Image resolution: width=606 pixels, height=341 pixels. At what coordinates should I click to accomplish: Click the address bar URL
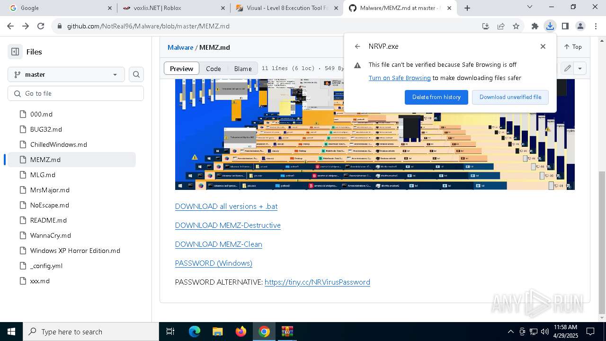tap(148, 26)
